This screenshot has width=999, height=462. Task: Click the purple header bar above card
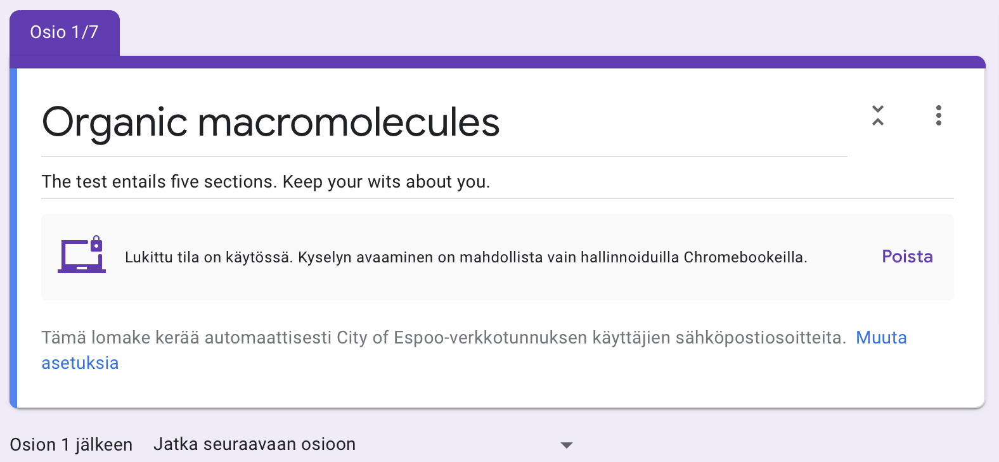pos(551,62)
